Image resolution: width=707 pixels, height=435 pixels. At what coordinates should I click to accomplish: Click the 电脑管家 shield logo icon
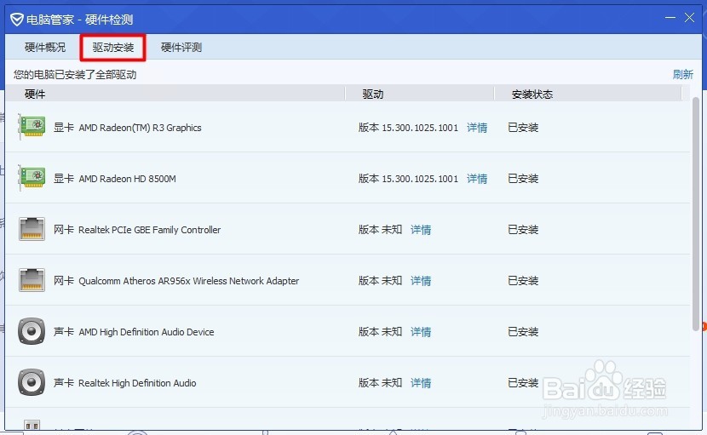point(17,20)
